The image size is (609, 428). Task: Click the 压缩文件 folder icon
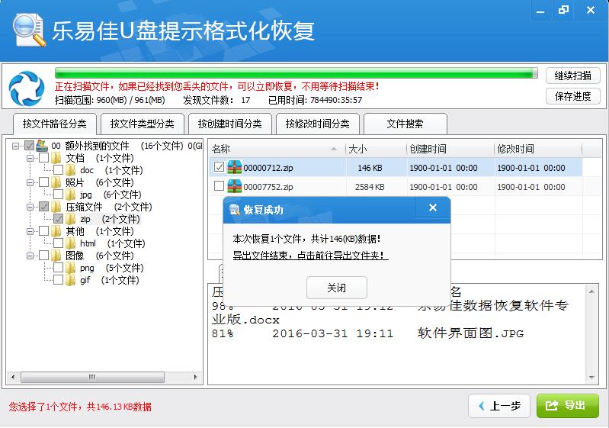pos(56,207)
